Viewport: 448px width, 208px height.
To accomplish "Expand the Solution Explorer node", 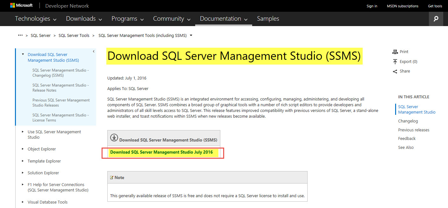I will (x=23, y=172).
